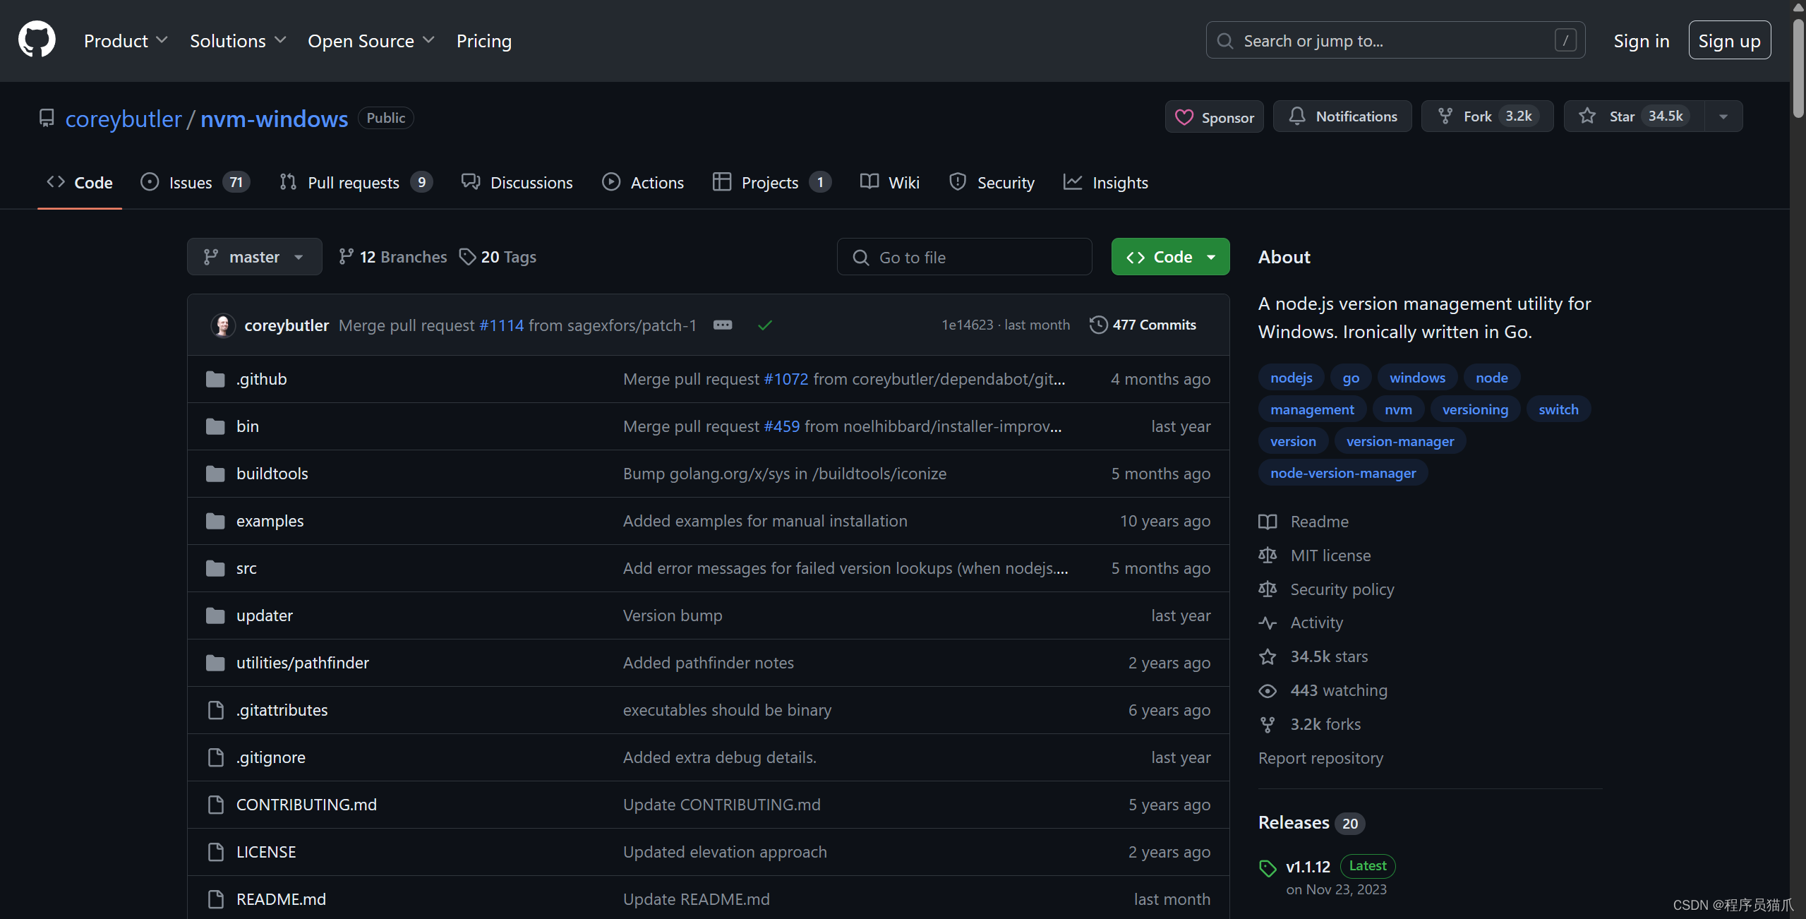
Task: Open the examples folder
Action: pos(270,521)
